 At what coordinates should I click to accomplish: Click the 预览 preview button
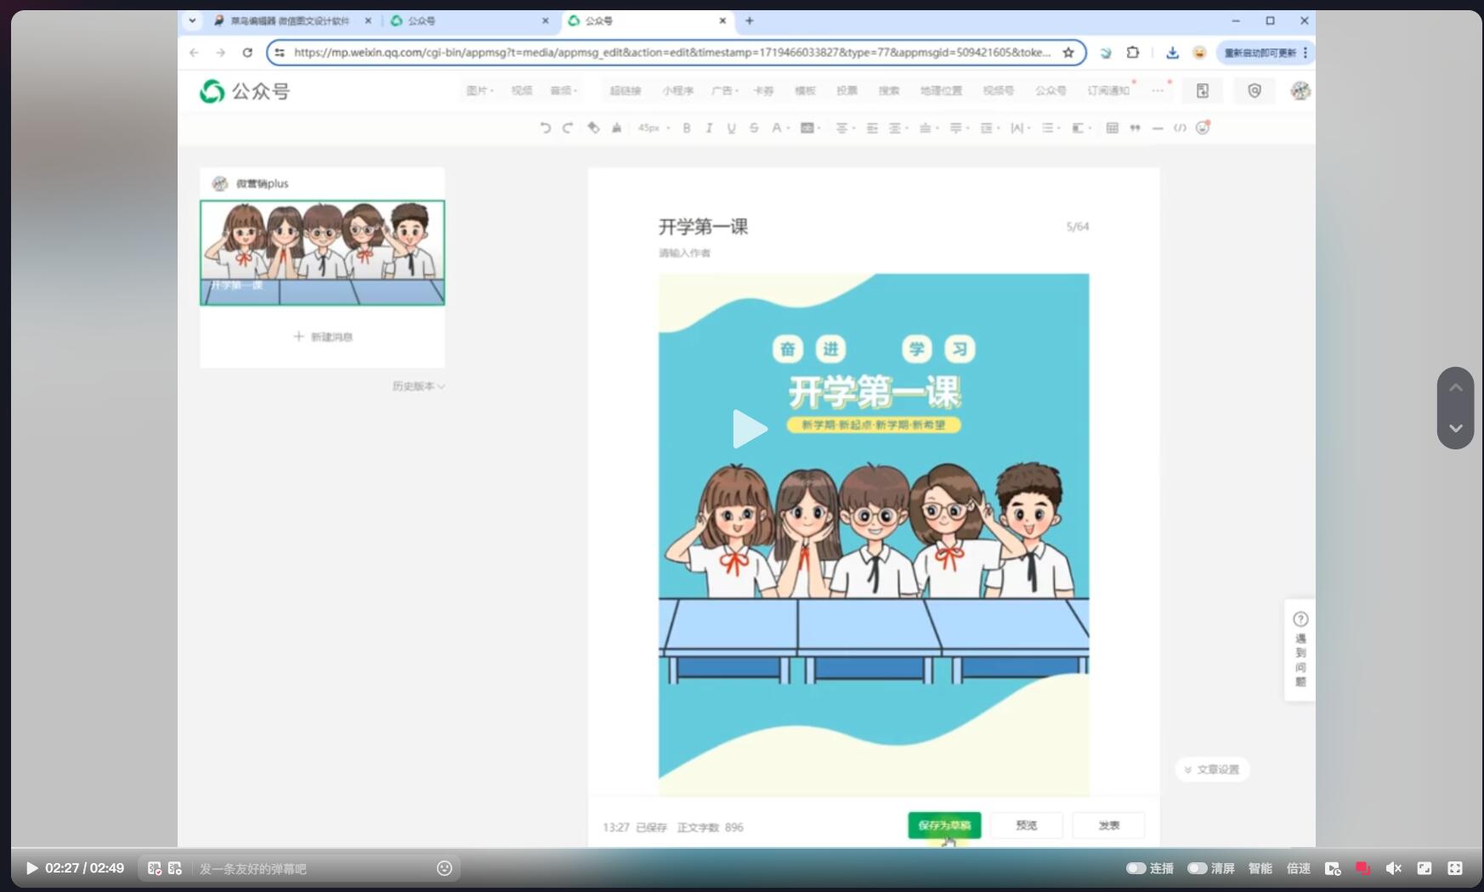click(x=1026, y=825)
